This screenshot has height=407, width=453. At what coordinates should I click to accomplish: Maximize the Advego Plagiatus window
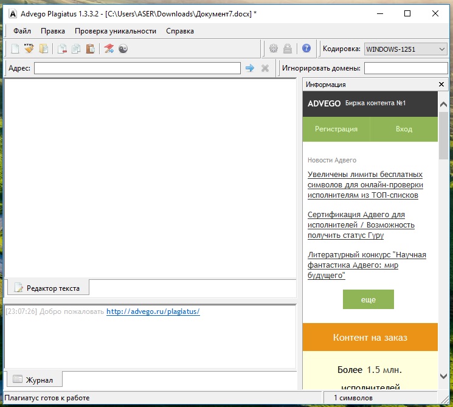[407, 13]
